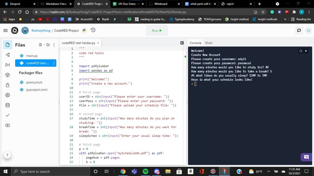This screenshot has height=176, width=314.
Task: Open the Replit hamburger menu
Action: point(5,30)
